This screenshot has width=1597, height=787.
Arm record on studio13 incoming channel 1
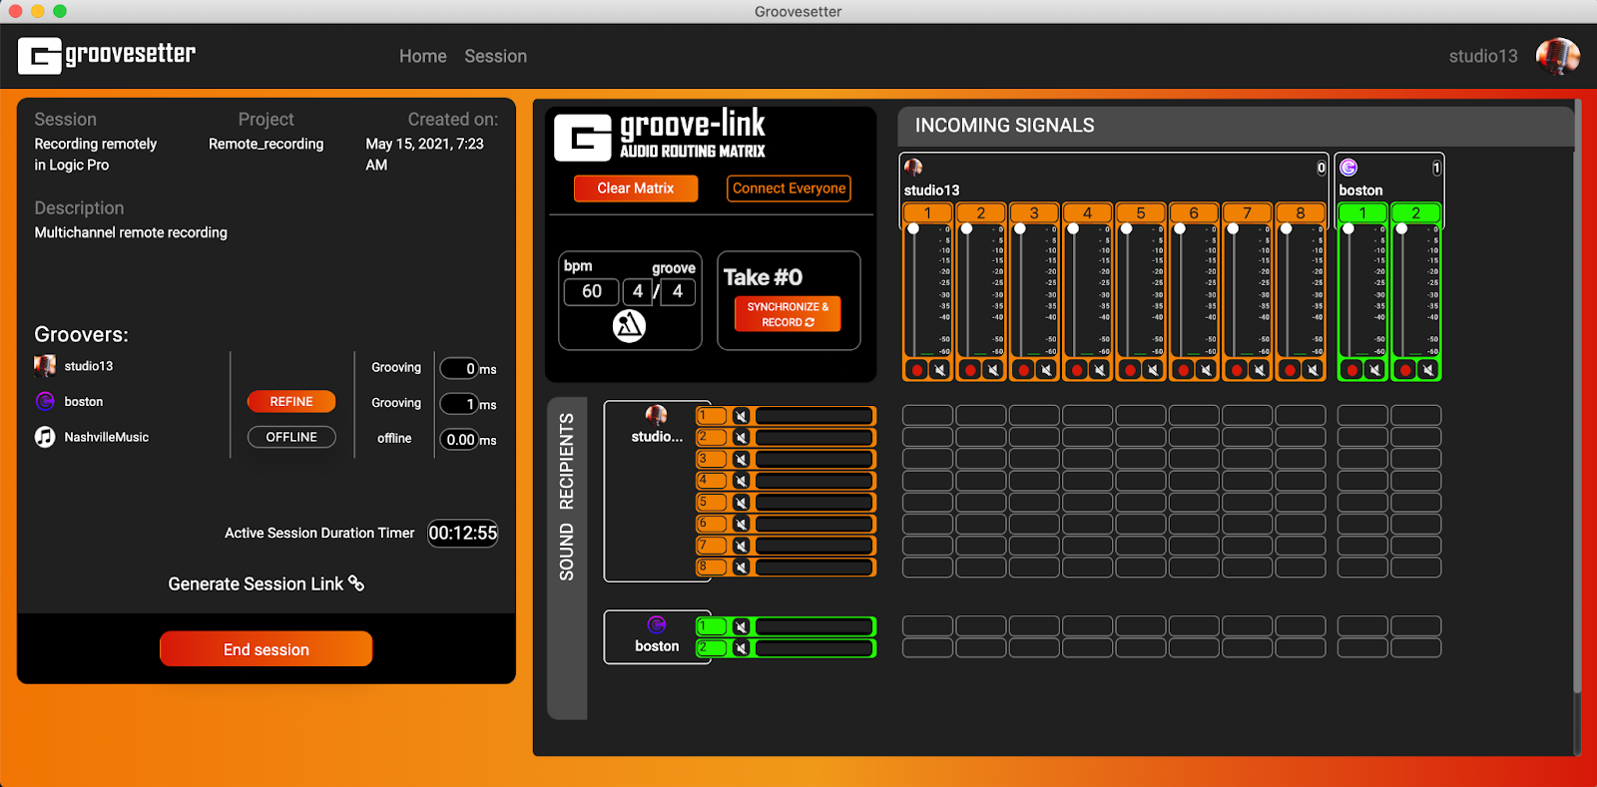916,370
